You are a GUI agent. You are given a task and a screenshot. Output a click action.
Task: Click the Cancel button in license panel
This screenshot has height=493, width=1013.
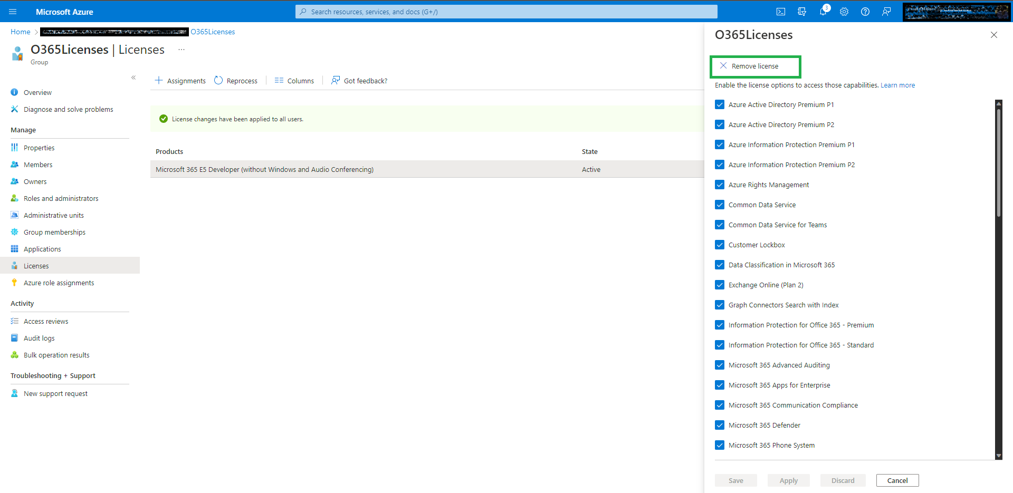pos(897,480)
